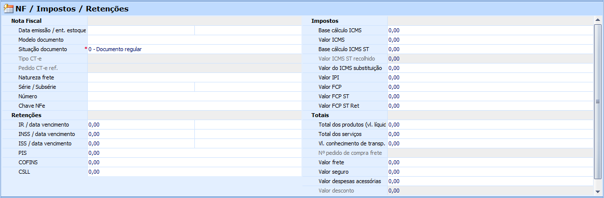Click the Base cálculo ICMS value field

pos(490,30)
